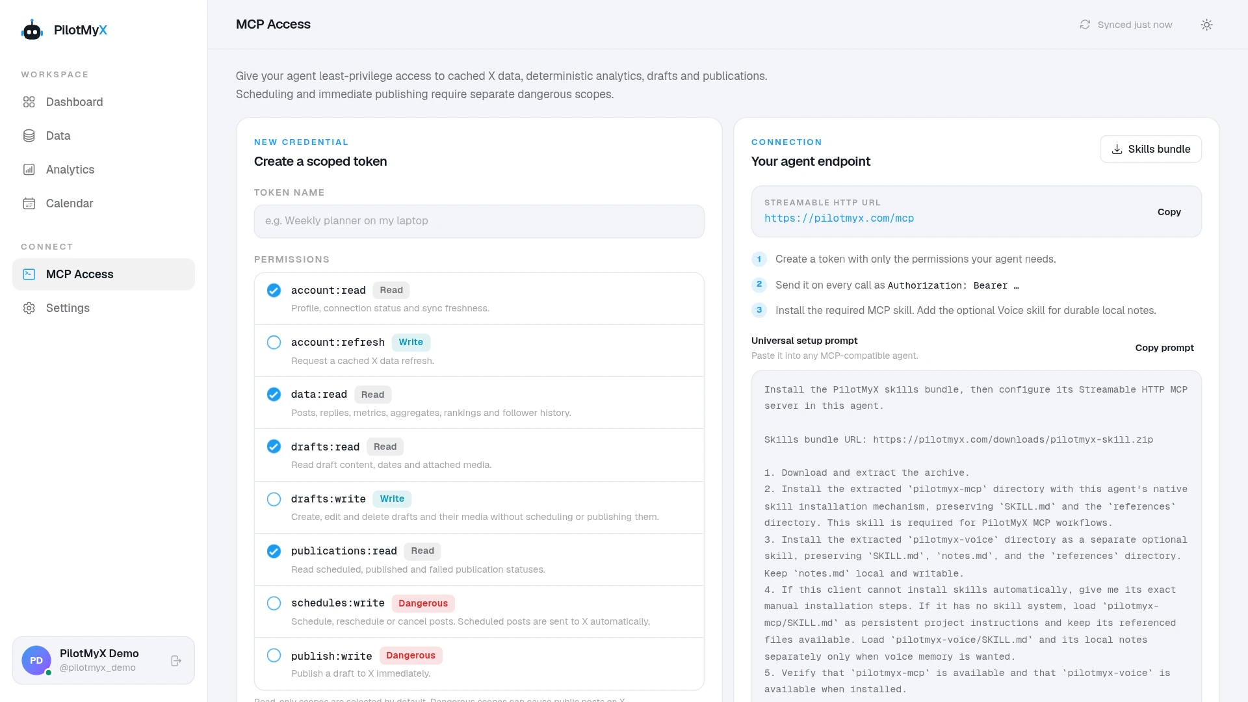Enable the publish:write dangerous scope
The image size is (1248, 702).
point(274,655)
